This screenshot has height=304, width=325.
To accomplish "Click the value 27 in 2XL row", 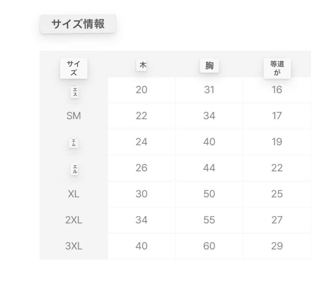I will point(277,220).
